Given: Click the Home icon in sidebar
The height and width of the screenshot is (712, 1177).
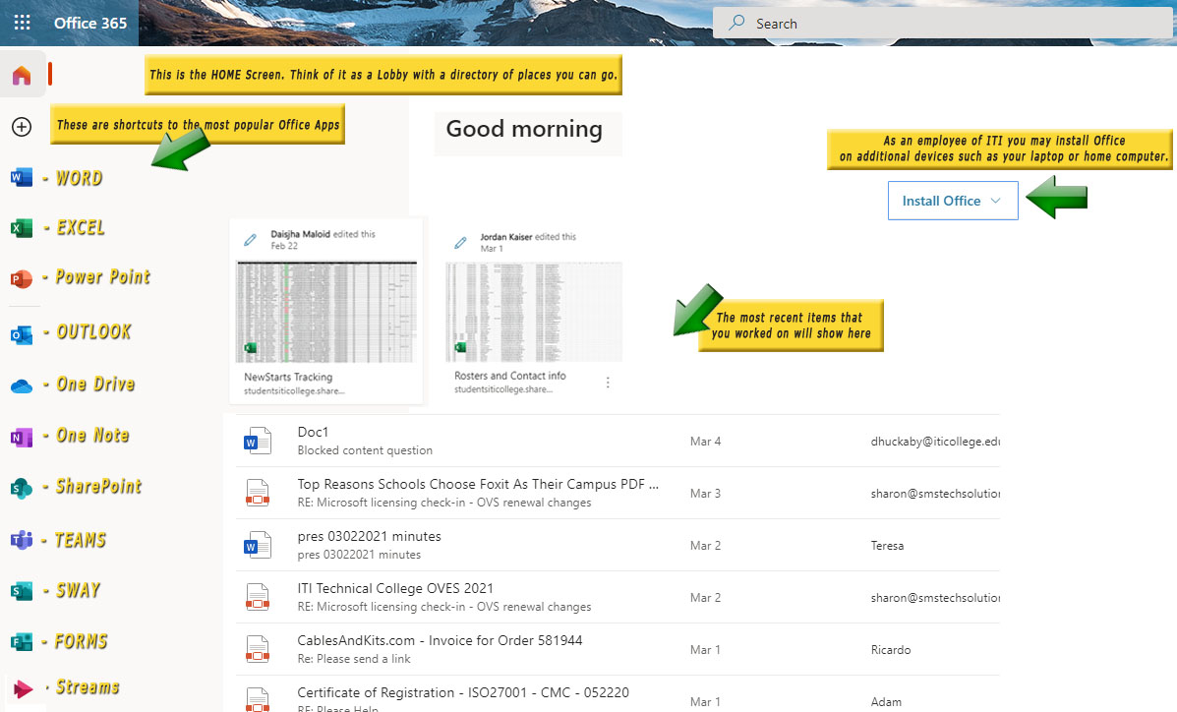Looking at the screenshot, I should pos(22,76).
